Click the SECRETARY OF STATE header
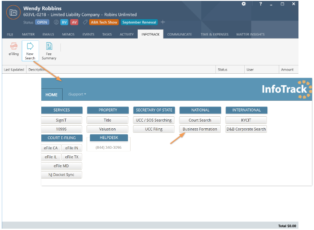 (154, 110)
